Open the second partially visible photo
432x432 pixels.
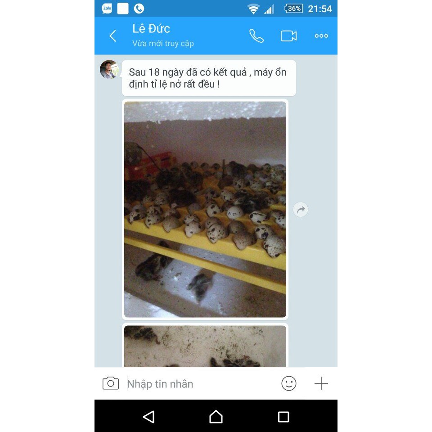(x=205, y=346)
